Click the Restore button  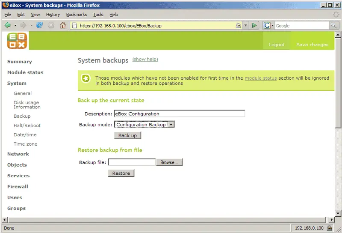click(121, 173)
